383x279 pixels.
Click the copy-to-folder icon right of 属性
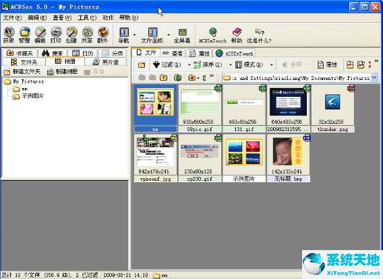click(350, 65)
